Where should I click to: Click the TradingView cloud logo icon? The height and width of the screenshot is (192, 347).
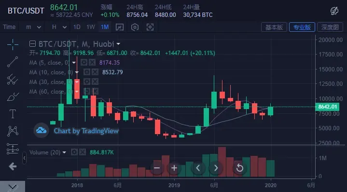(42, 130)
